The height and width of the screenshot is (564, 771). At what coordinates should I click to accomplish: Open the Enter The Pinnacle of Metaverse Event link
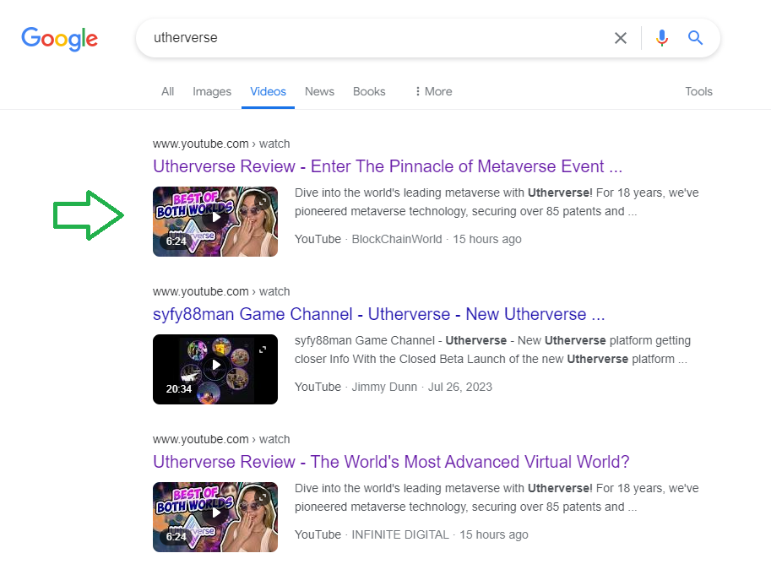[388, 166]
